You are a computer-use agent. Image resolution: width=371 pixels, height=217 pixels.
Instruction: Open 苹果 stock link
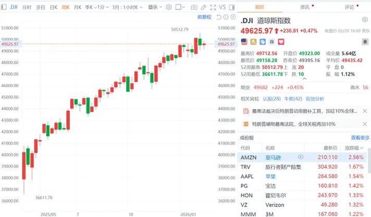click(x=270, y=176)
